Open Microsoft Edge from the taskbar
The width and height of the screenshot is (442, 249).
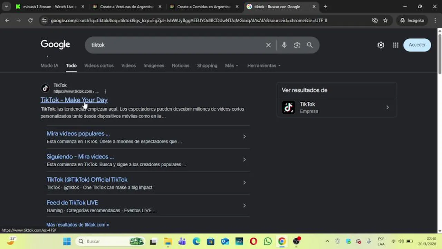(x=196, y=241)
